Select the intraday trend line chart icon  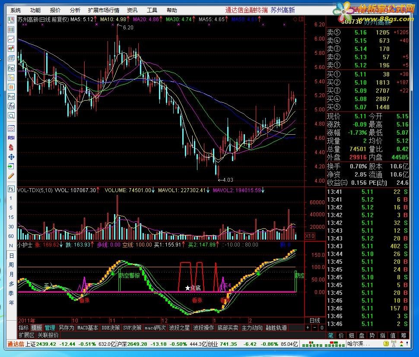tap(11, 39)
